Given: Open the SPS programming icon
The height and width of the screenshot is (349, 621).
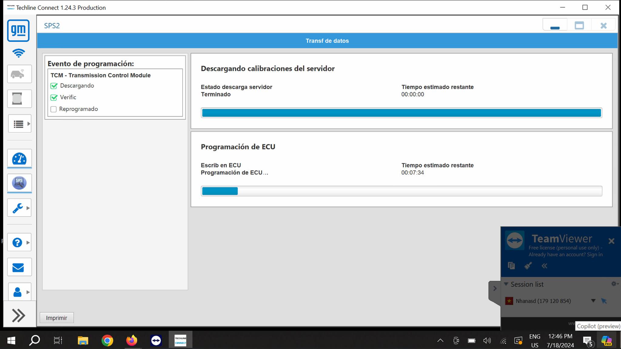Looking at the screenshot, I should click(19, 183).
